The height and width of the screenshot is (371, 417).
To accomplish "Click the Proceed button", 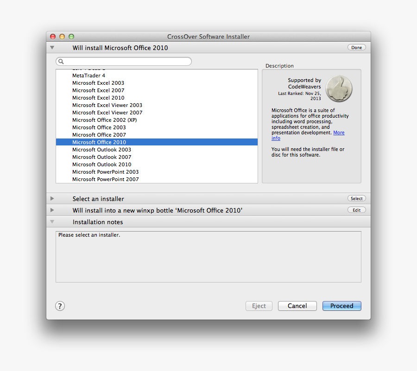I will pyautogui.click(x=342, y=306).
